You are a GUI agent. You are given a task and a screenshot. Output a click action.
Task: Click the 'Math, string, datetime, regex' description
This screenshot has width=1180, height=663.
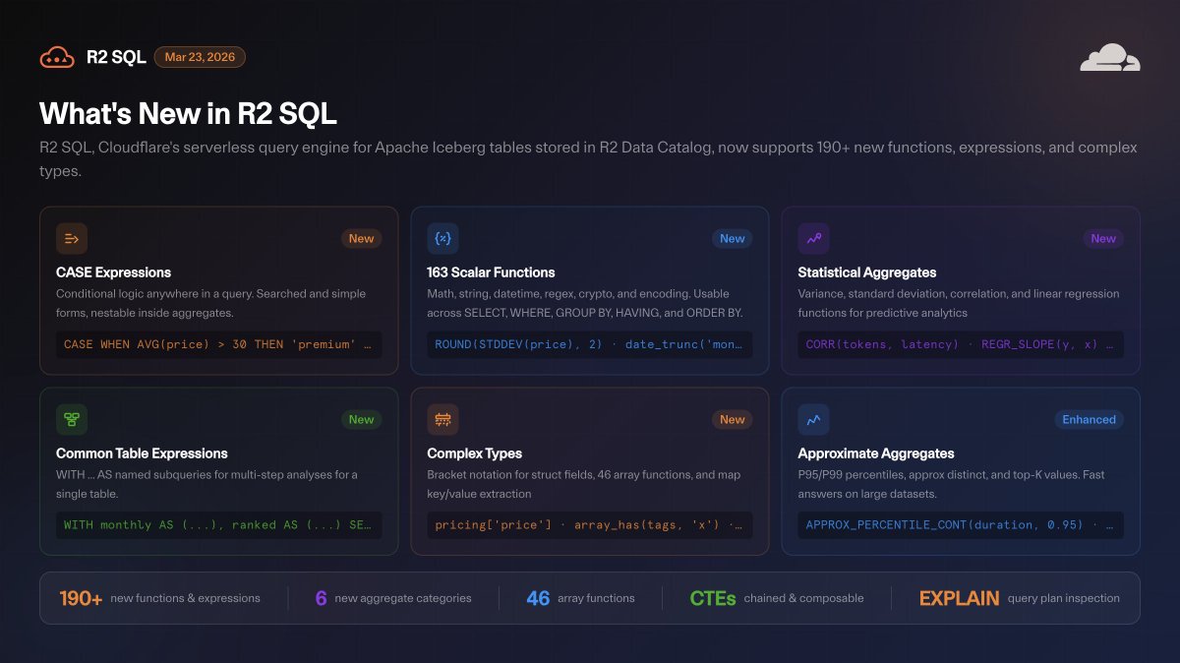click(584, 303)
